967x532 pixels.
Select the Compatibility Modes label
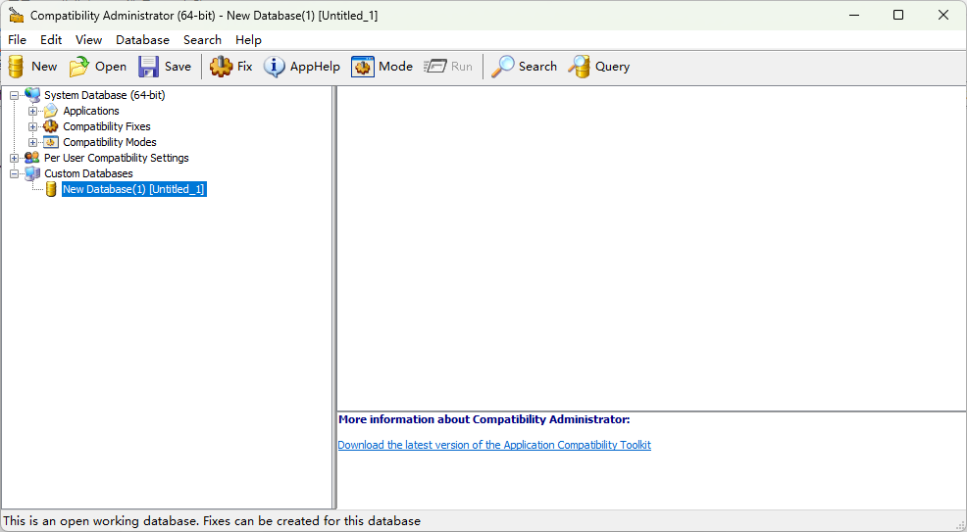coord(110,142)
